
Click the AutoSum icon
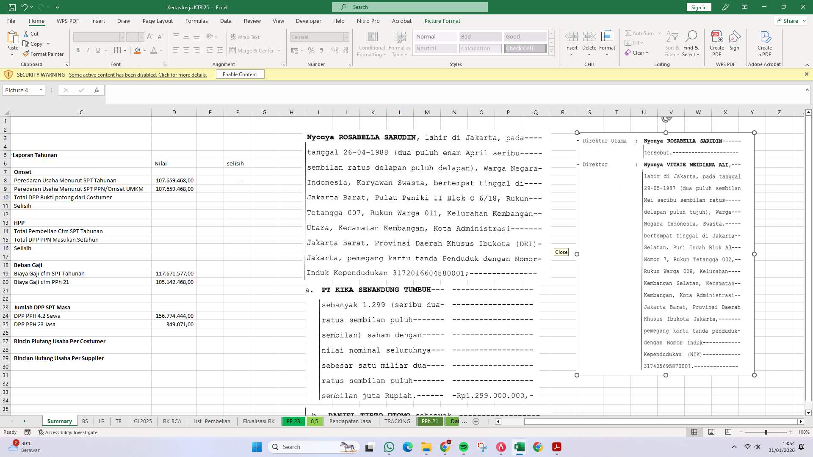click(x=630, y=33)
